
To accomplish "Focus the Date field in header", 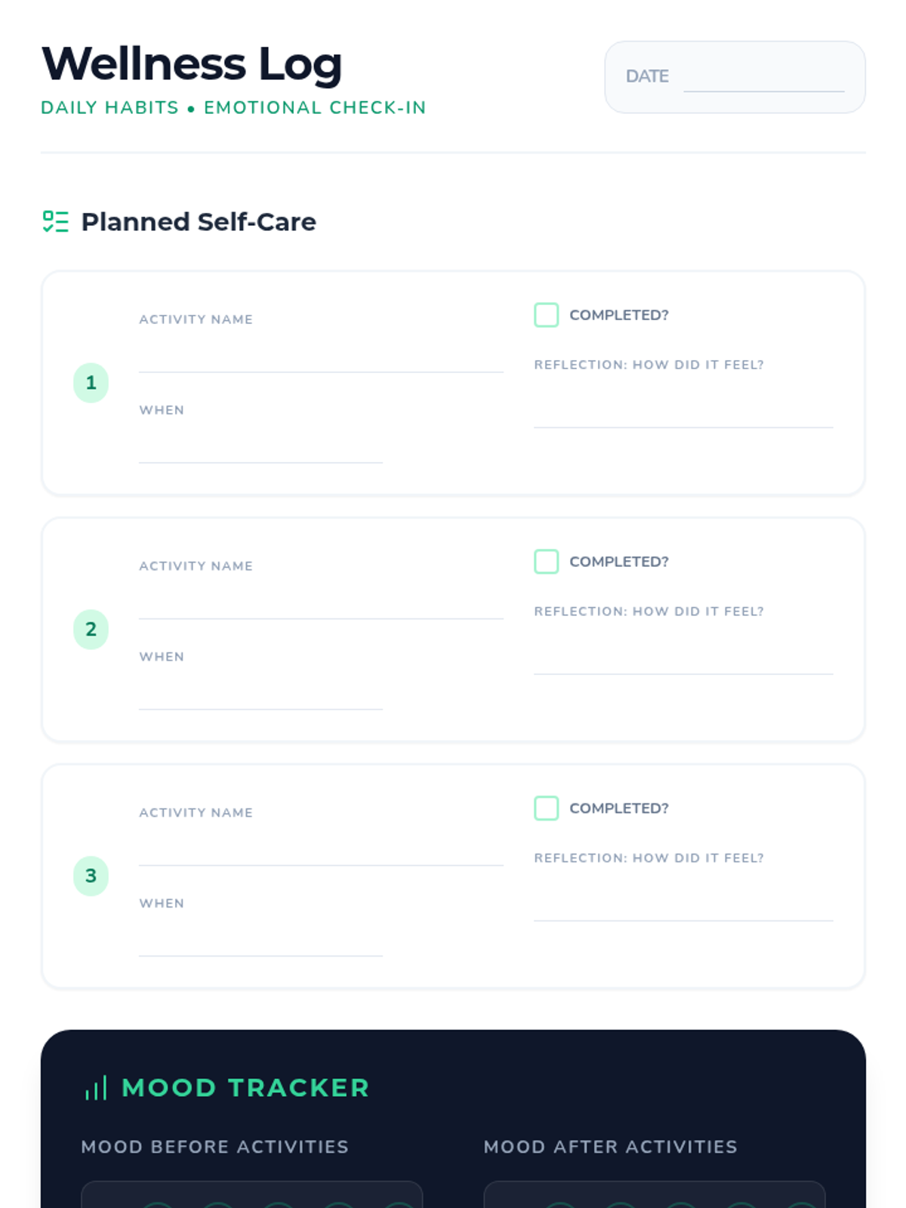I will [763, 77].
